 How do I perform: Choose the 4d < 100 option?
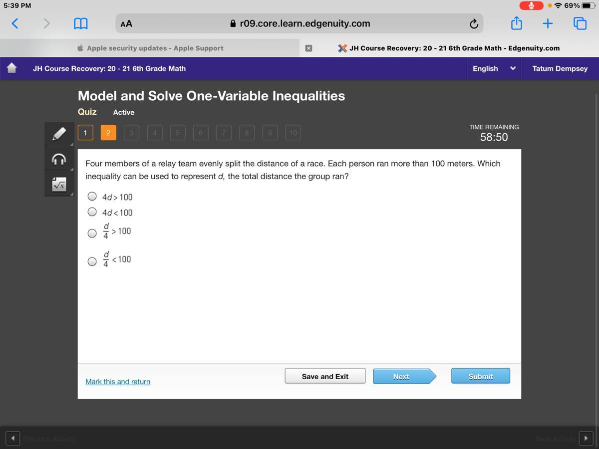92,212
